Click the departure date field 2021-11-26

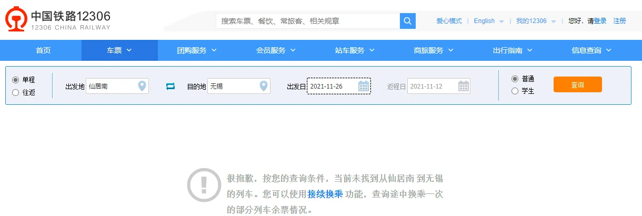point(339,86)
